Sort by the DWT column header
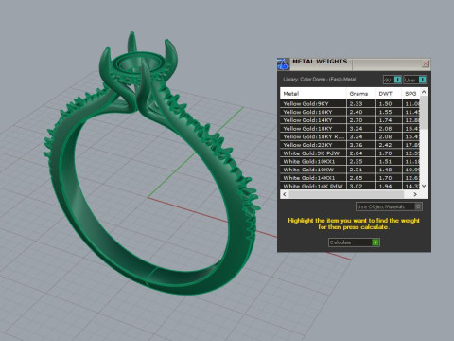Image resolution: width=454 pixels, height=341 pixels. point(389,94)
